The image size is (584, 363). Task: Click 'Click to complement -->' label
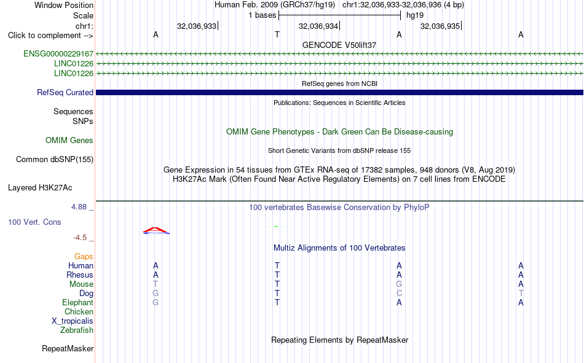(x=50, y=36)
